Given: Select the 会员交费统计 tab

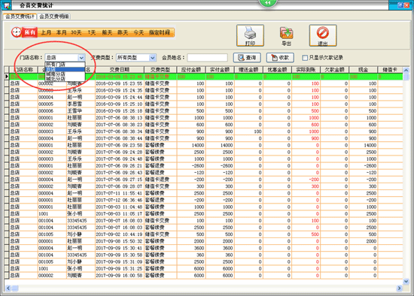Looking at the screenshot, I should pyautogui.click(x=20, y=17).
